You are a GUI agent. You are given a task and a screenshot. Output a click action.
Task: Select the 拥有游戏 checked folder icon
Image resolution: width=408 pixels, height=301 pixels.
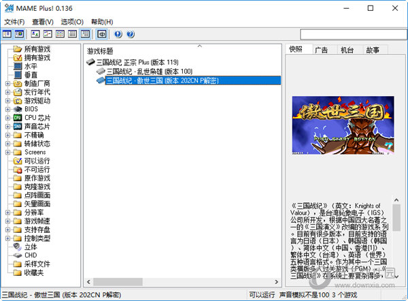coord(18,57)
